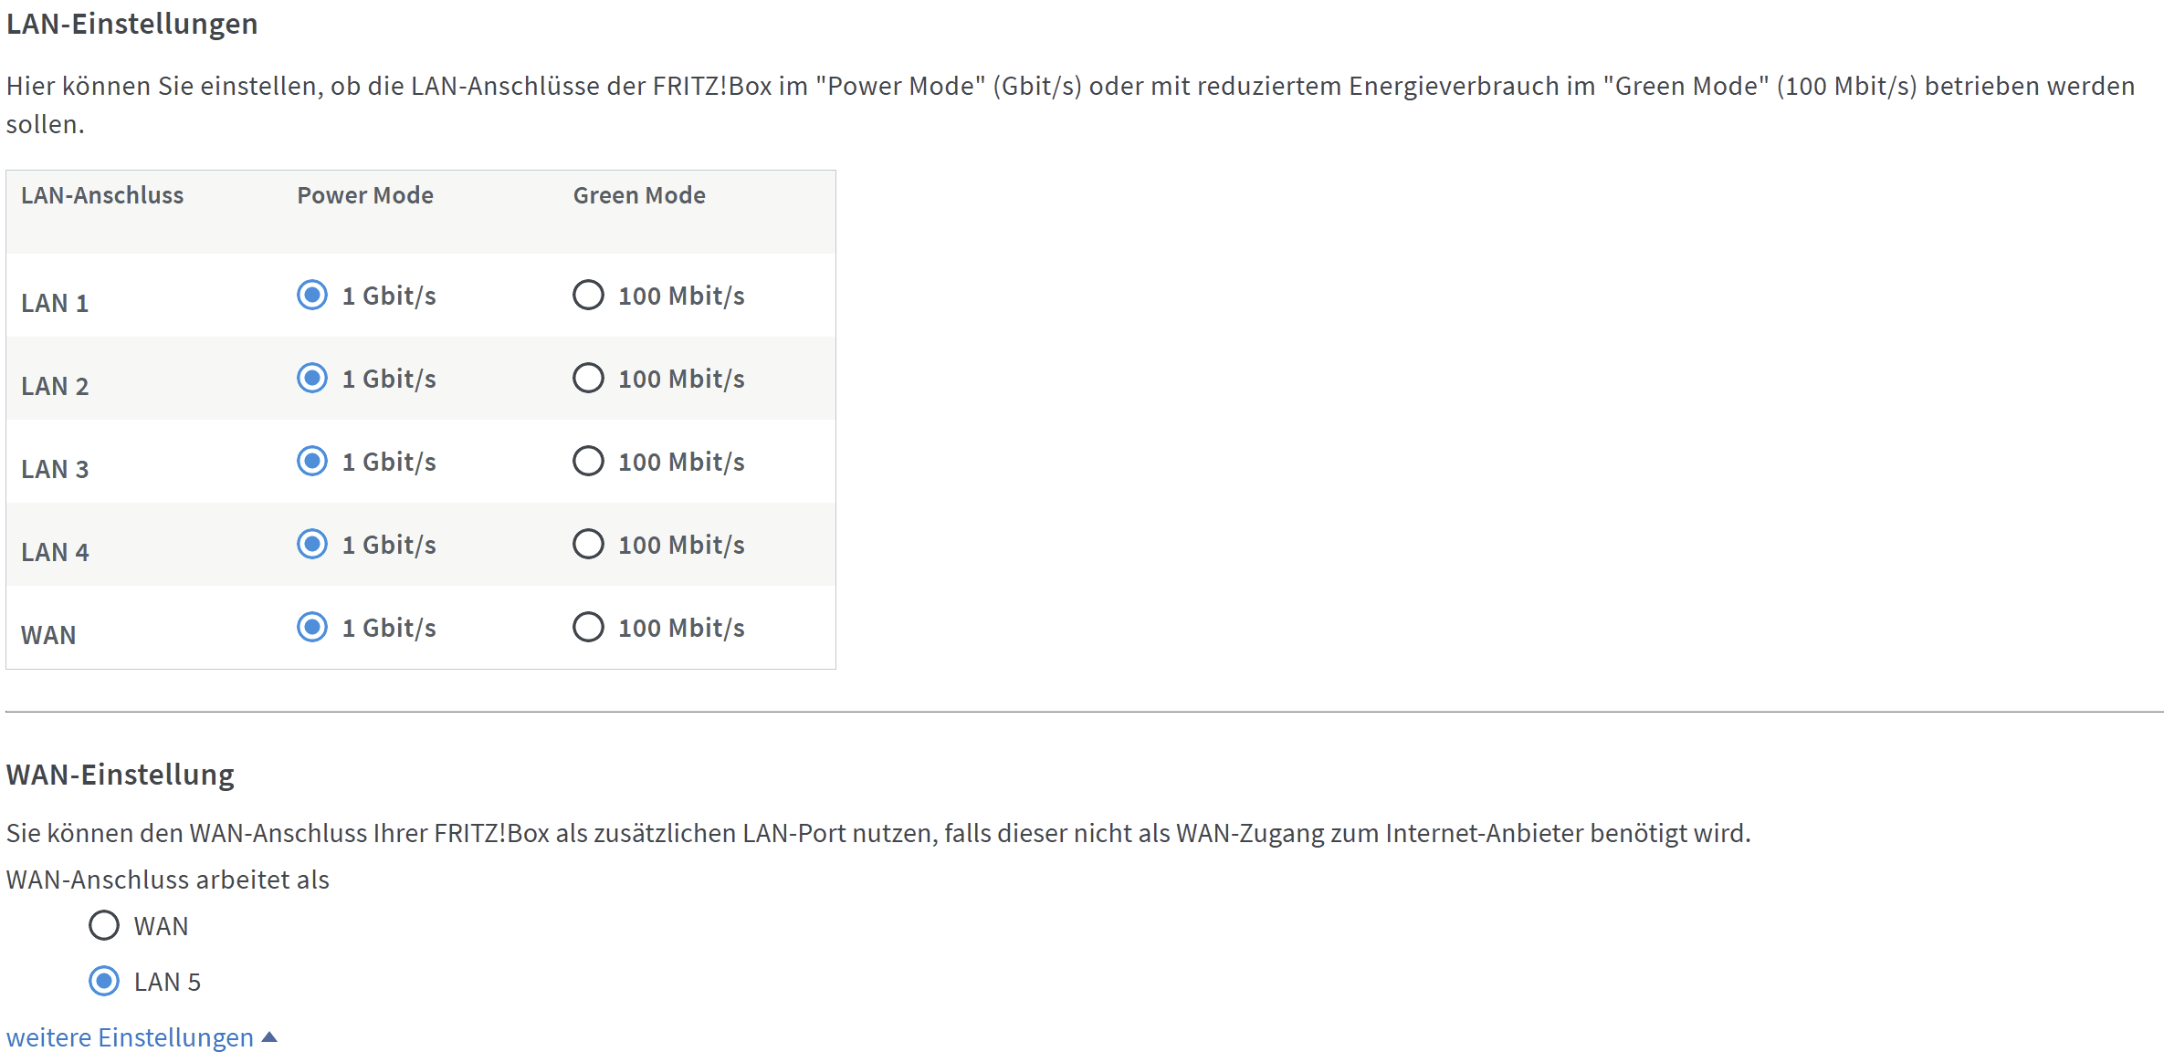This screenshot has height=1062, width=2164.
Task: Click the Green Mode column header
Action: click(x=639, y=195)
